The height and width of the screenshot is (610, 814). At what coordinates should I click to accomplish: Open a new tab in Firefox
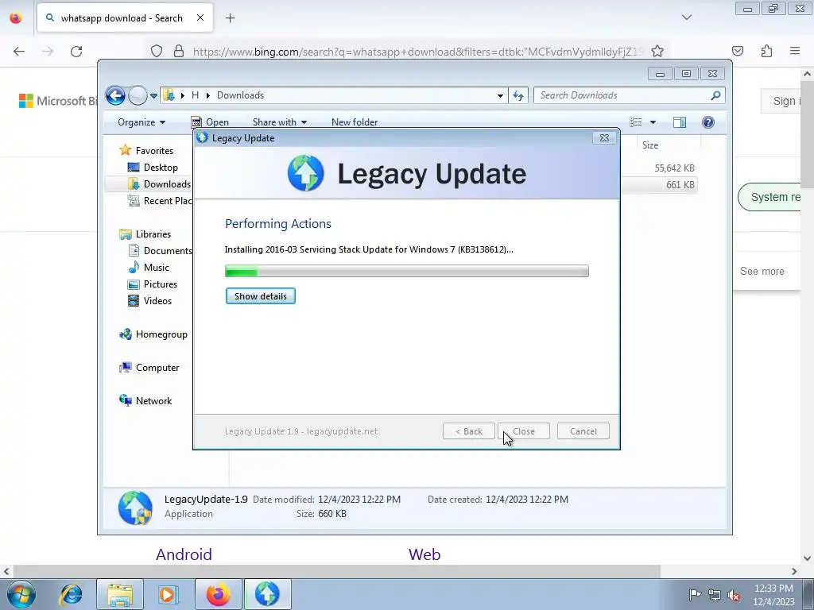230,18
